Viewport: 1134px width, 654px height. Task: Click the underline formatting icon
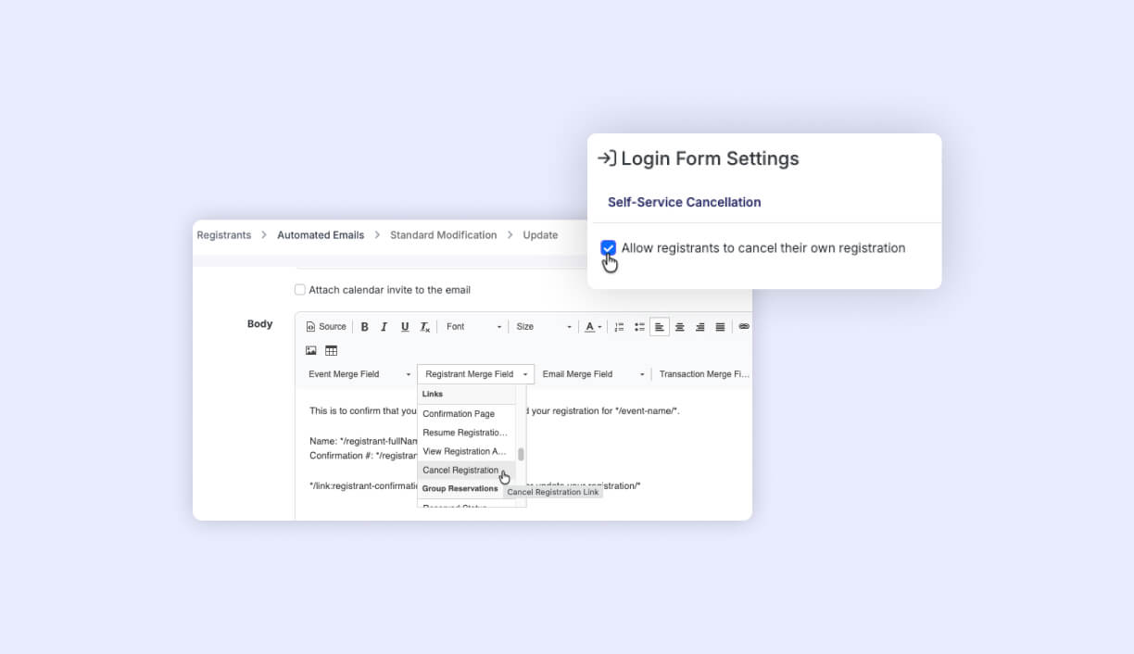pyautogui.click(x=405, y=327)
